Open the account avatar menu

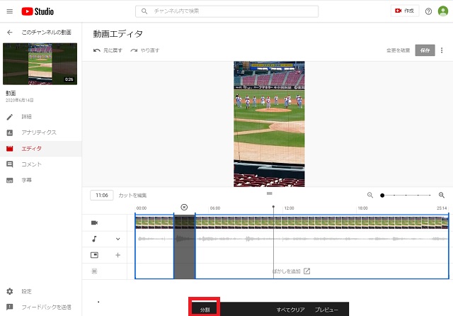(443, 11)
